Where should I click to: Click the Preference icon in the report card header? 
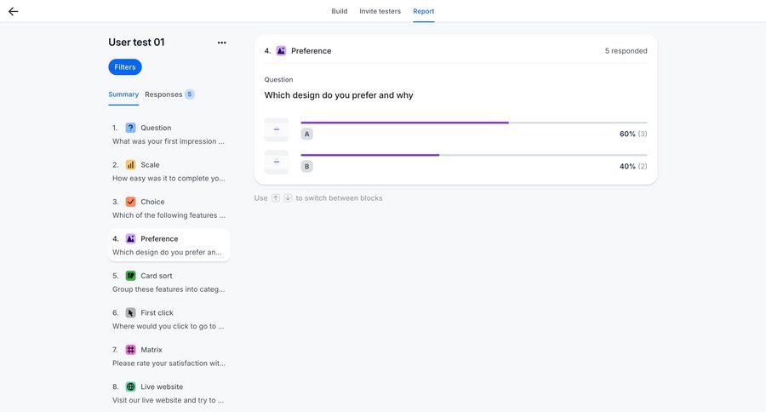(281, 51)
